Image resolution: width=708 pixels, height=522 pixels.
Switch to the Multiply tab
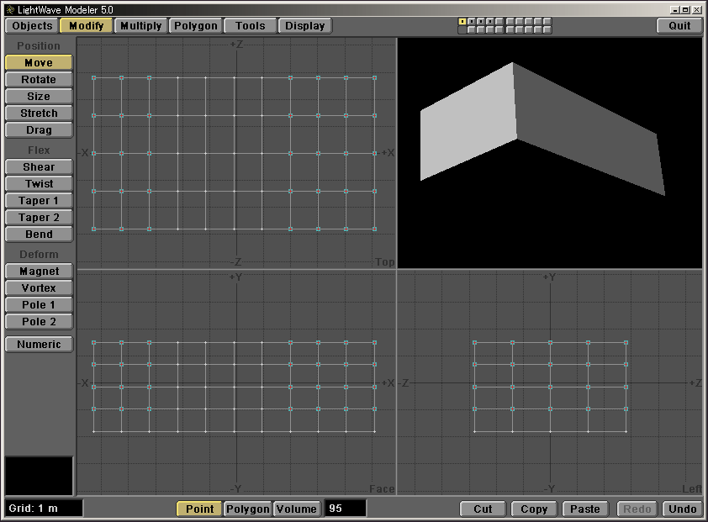coord(140,26)
